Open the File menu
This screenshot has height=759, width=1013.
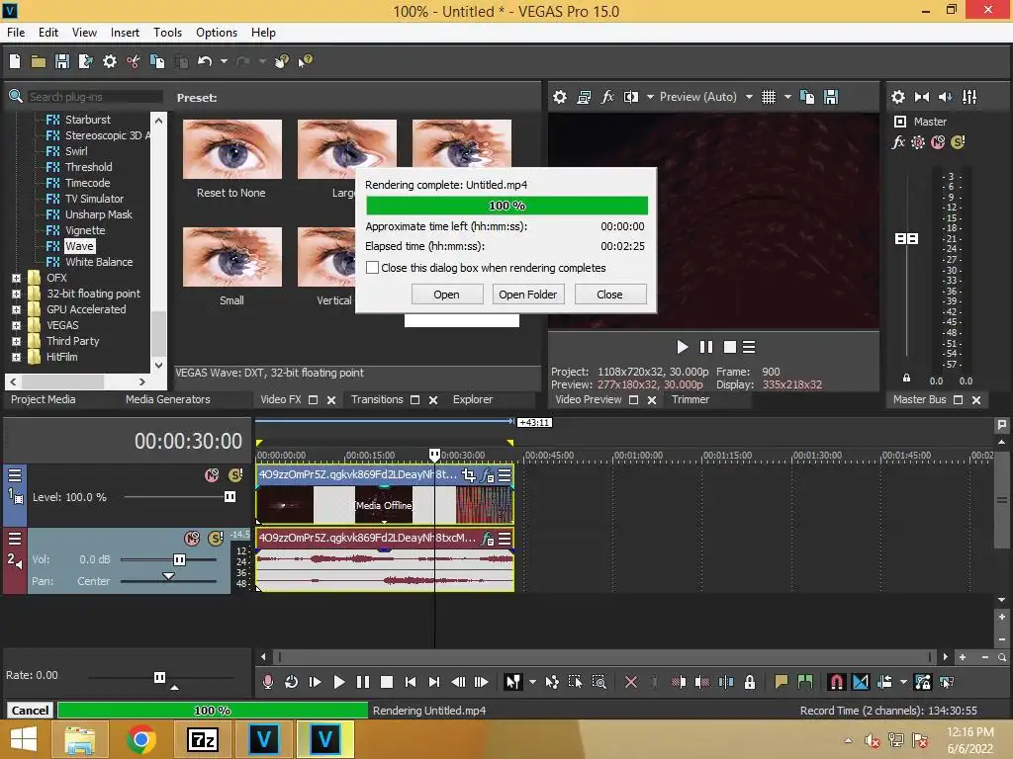[16, 33]
